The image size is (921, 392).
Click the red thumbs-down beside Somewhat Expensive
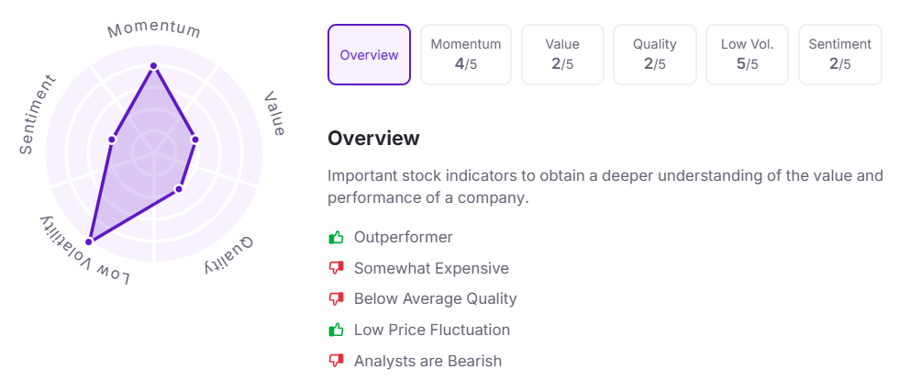click(x=336, y=269)
